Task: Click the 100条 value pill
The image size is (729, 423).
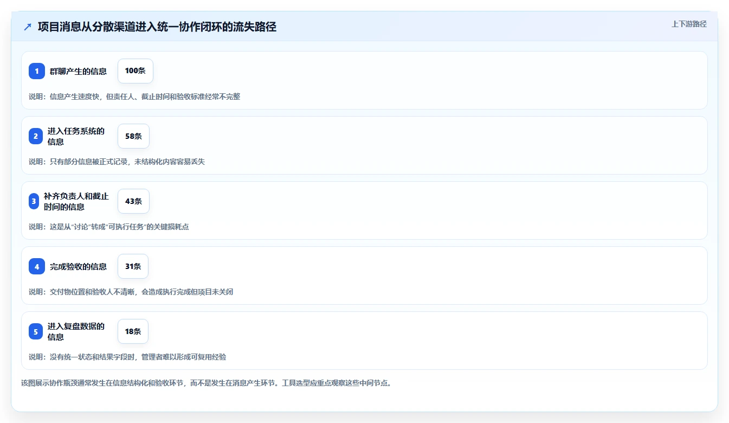Action: (x=136, y=71)
